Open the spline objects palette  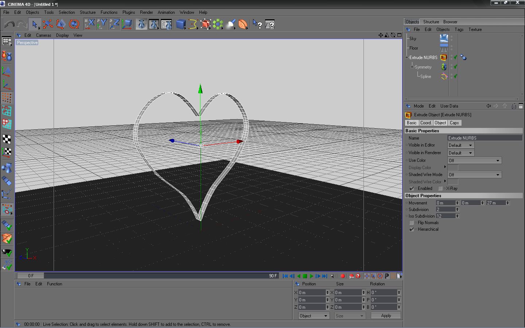[x=193, y=24]
